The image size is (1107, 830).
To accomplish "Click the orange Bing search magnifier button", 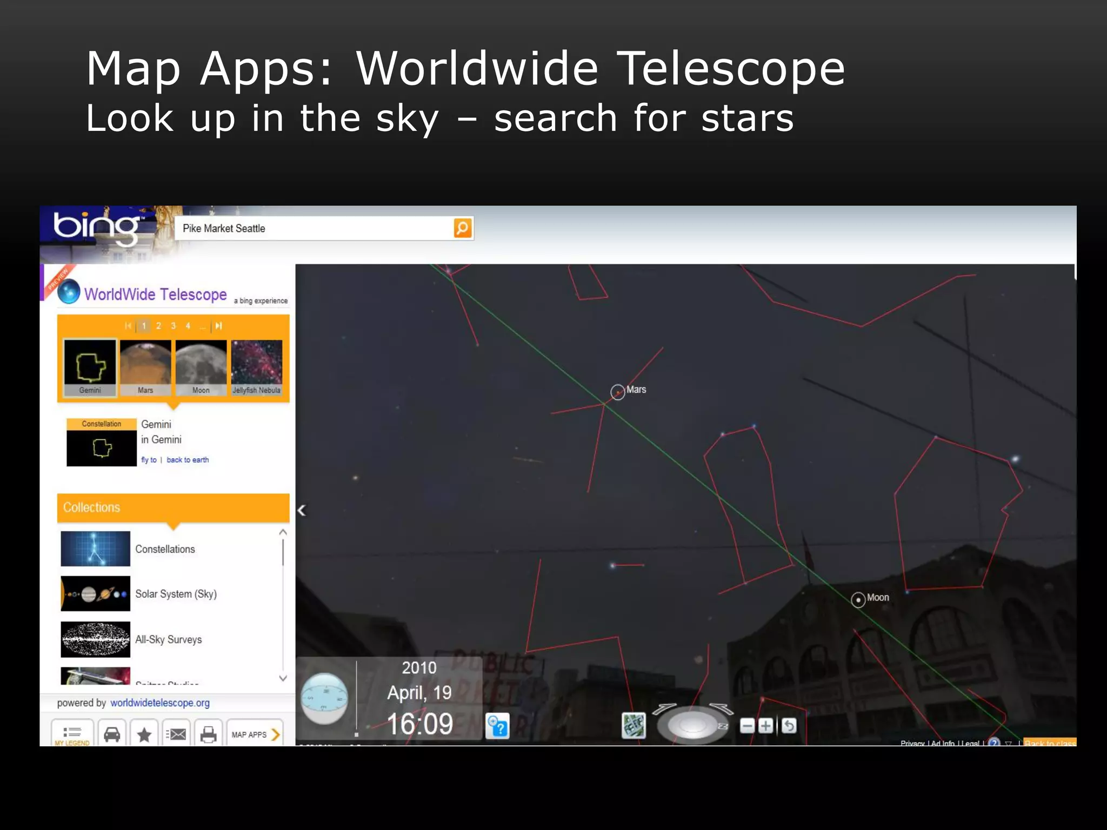I will (463, 228).
